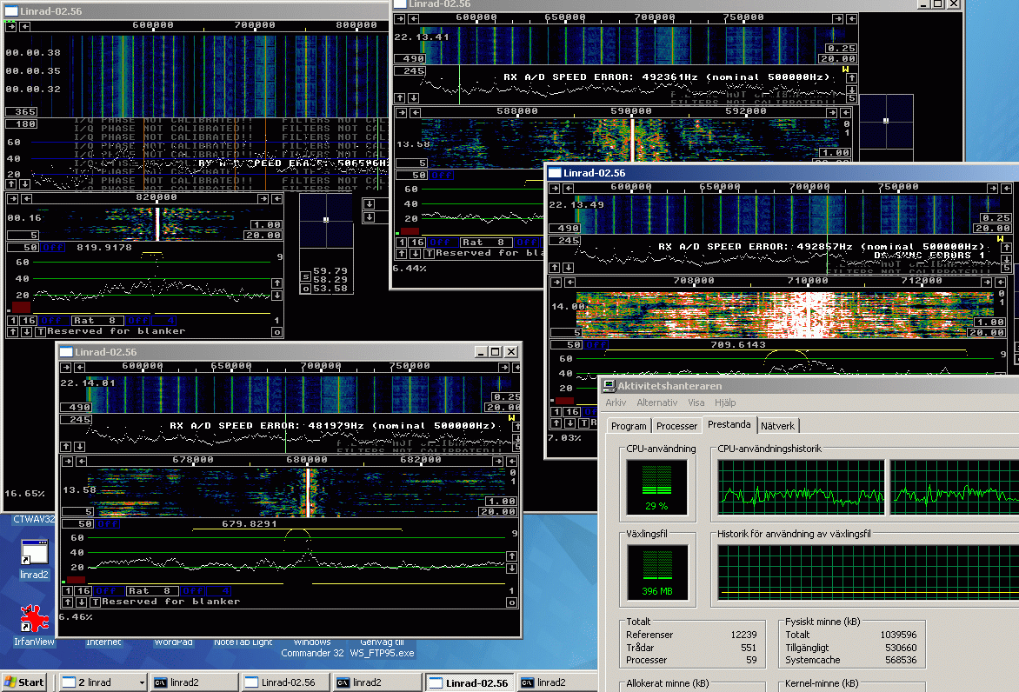The width and height of the screenshot is (1019, 692).
Task: Click left arrow before 600000 scale in 679.8291 window
Action: point(79,367)
